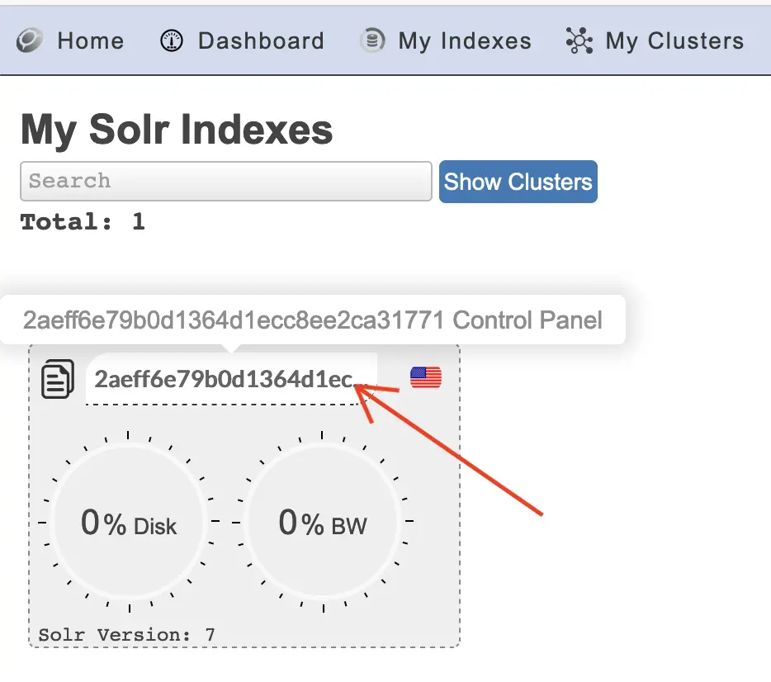The width and height of the screenshot is (771, 682).
Task: Click the document icon on index card
Action: coord(58,378)
